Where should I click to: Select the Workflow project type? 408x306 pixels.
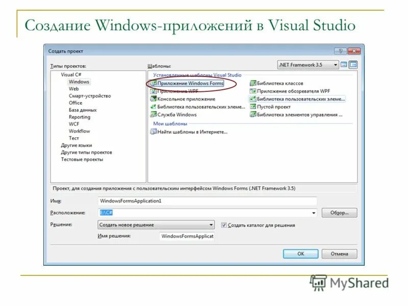coord(80,131)
